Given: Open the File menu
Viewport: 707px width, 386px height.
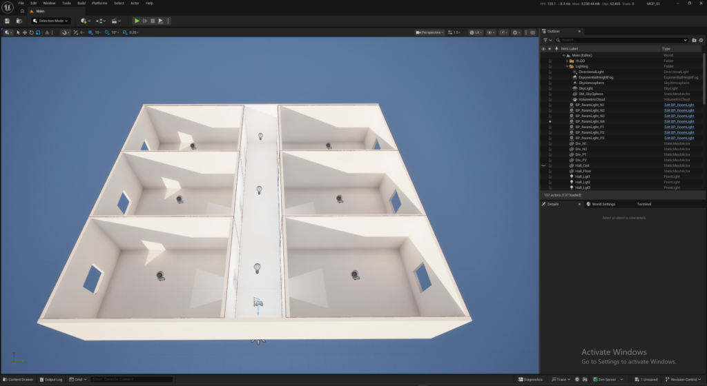Looking at the screenshot, I should coord(21,3).
